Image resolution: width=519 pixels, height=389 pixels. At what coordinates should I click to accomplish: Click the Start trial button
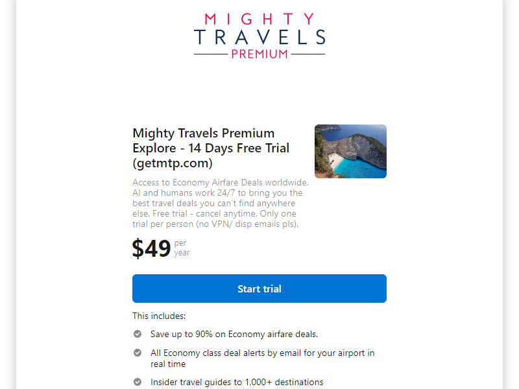(259, 289)
